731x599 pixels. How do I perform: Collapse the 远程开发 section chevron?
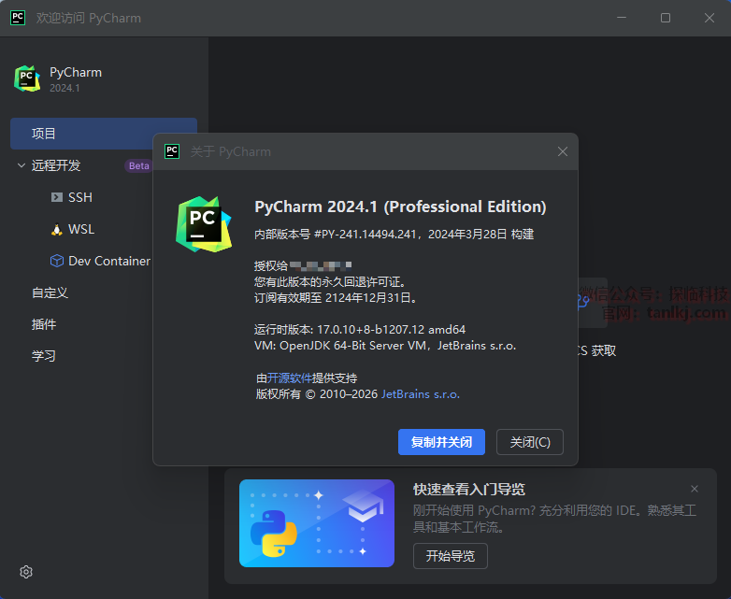pyautogui.click(x=21, y=165)
